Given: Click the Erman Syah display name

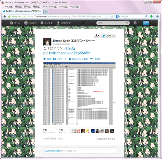Looking at the screenshot, I should click(x=74, y=41).
